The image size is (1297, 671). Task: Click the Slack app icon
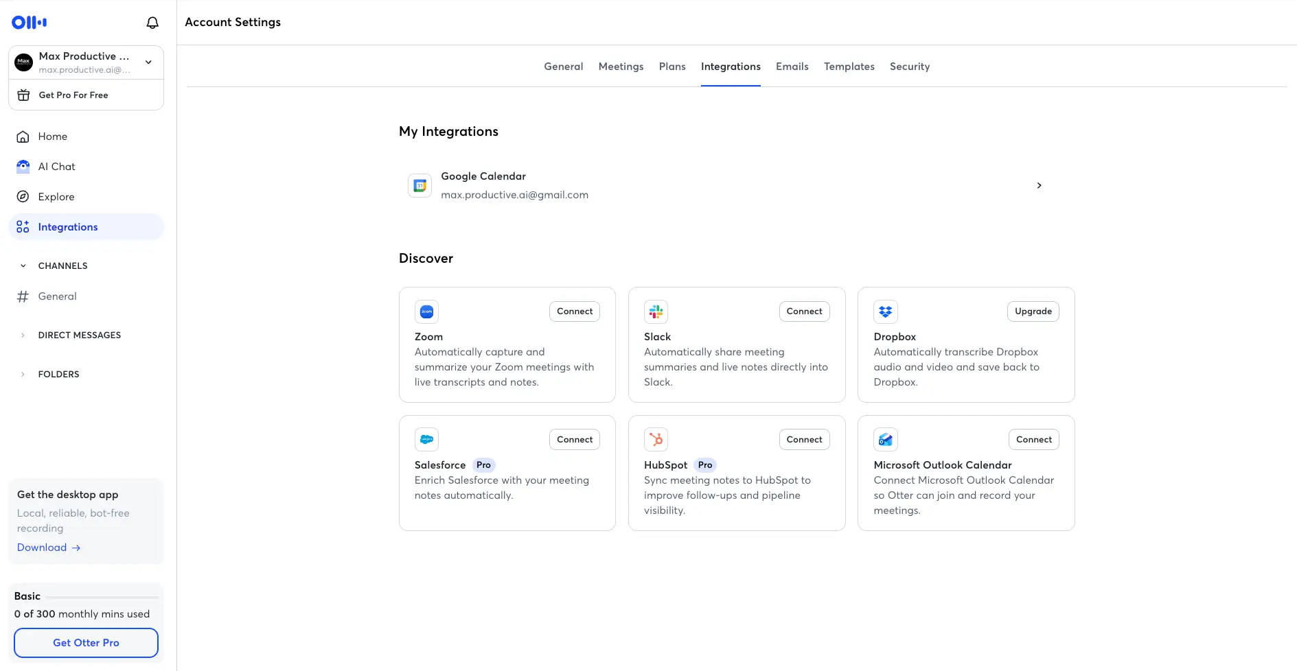(656, 311)
